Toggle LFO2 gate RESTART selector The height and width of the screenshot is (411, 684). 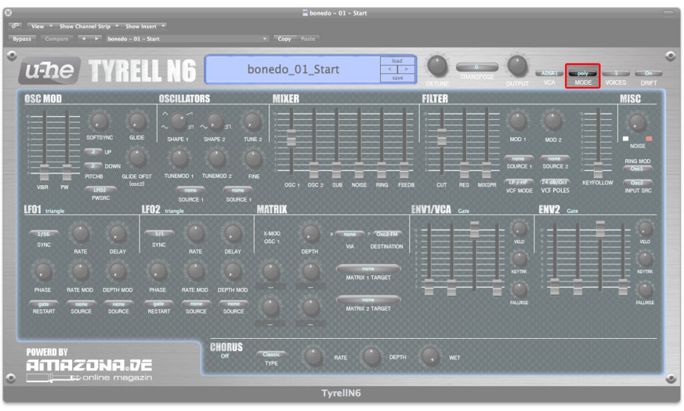pyautogui.click(x=158, y=303)
